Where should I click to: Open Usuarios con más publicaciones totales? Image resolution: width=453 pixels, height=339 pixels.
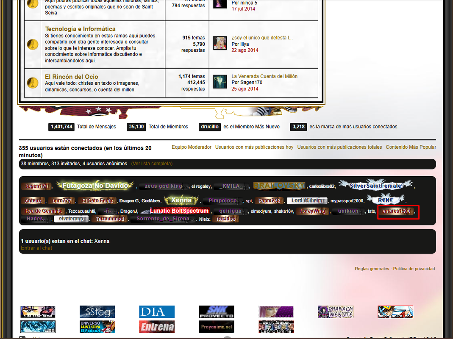coord(339,147)
